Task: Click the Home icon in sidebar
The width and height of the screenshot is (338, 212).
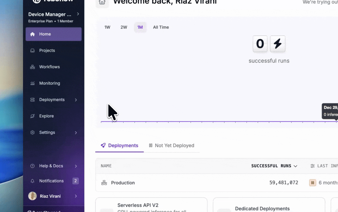Action: [33, 34]
